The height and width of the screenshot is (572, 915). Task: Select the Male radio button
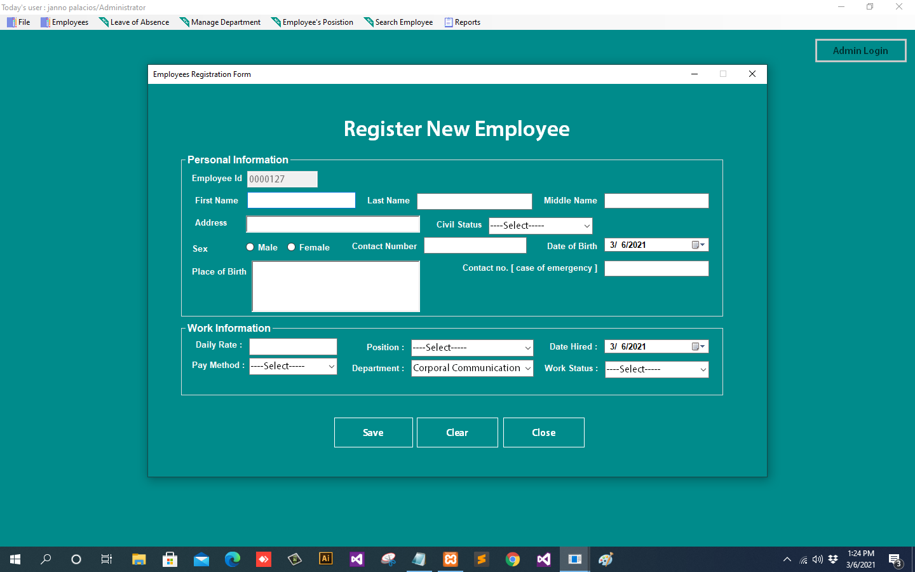250,247
